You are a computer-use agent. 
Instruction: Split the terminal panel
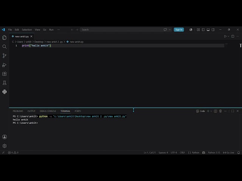click(216, 111)
